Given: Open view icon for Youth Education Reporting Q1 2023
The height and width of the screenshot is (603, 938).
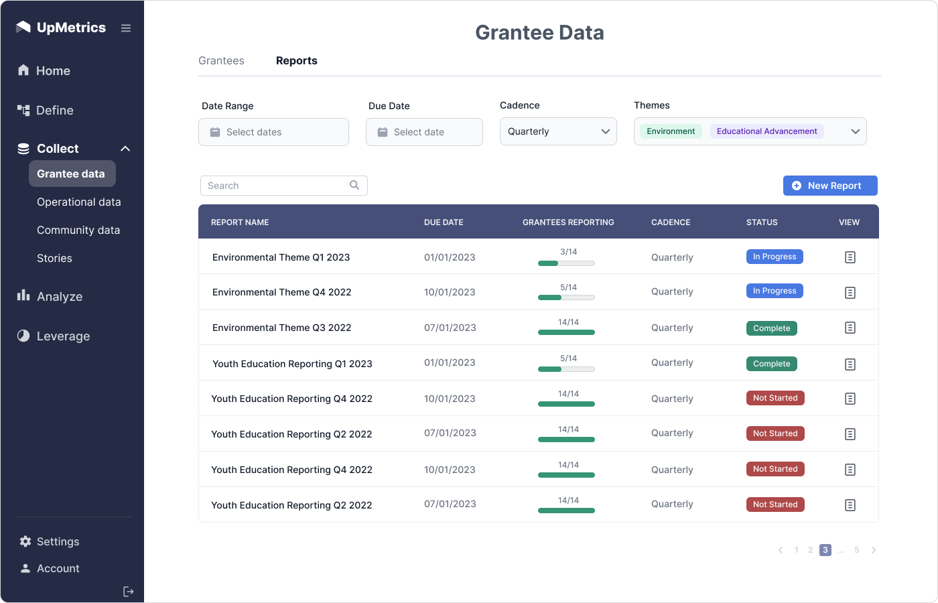Looking at the screenshot, I should [x=850, y=364].
